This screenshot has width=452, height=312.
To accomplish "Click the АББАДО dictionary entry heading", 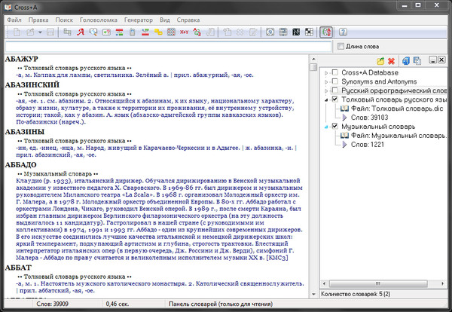I will pos(20,164).
